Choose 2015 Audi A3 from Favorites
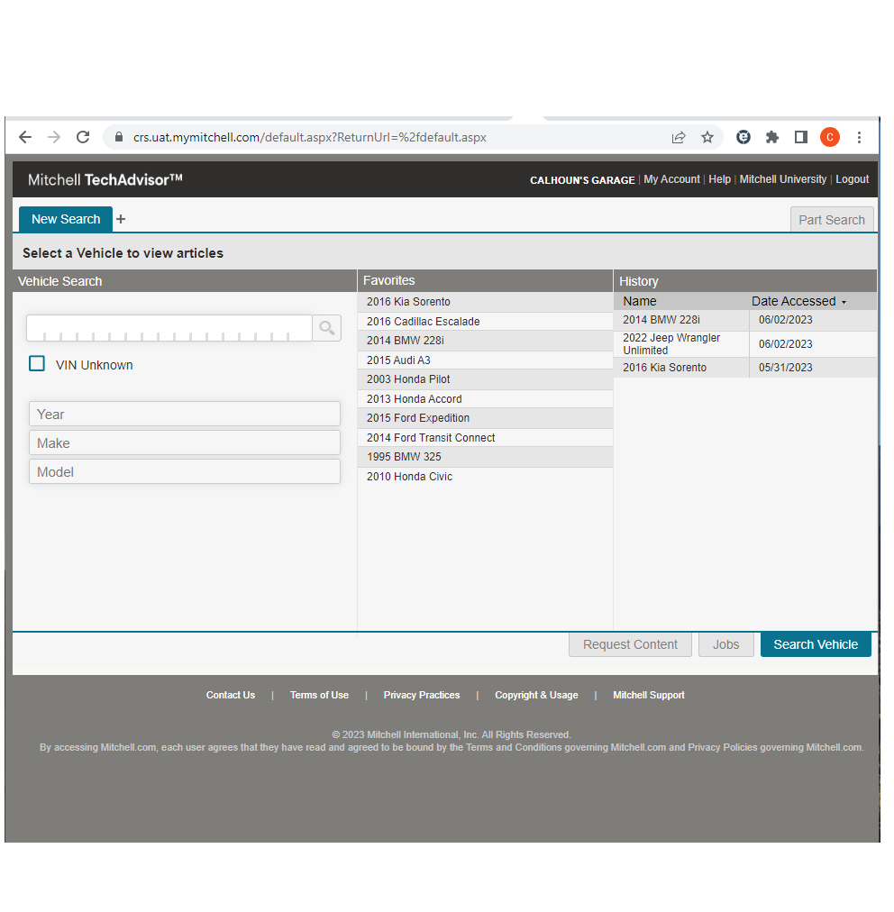The height and width of the screenshot is (912, 894). coord(485,360)
